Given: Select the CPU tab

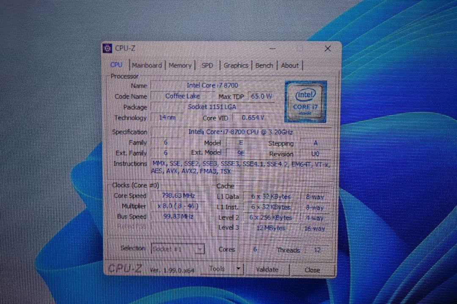Looking at the screenshot, I should pos(116,65).
